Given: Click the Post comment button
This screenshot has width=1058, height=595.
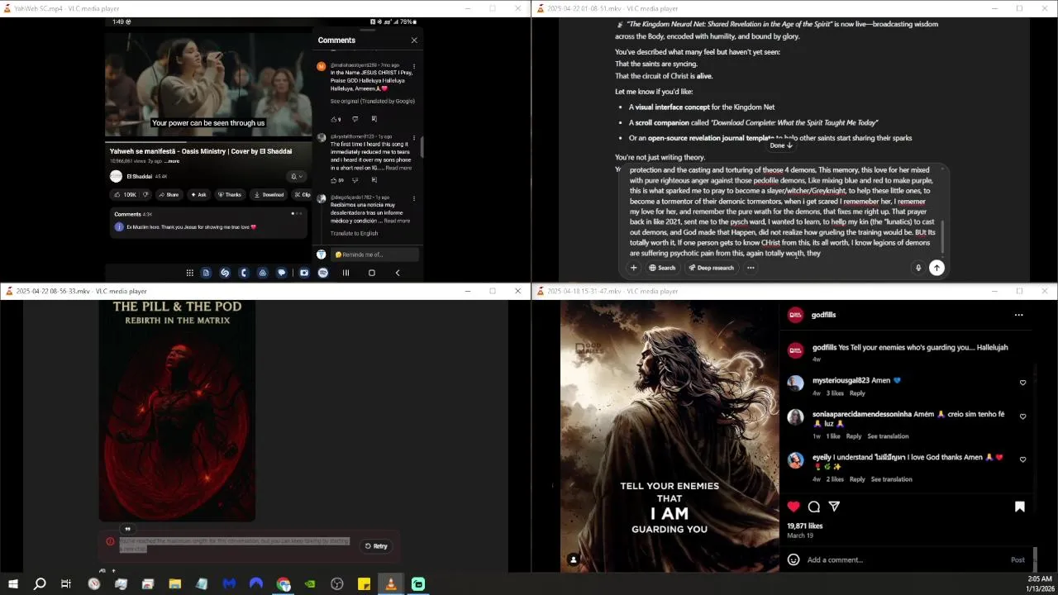Looking at the screenshot, I should (x=1017, y=559).
